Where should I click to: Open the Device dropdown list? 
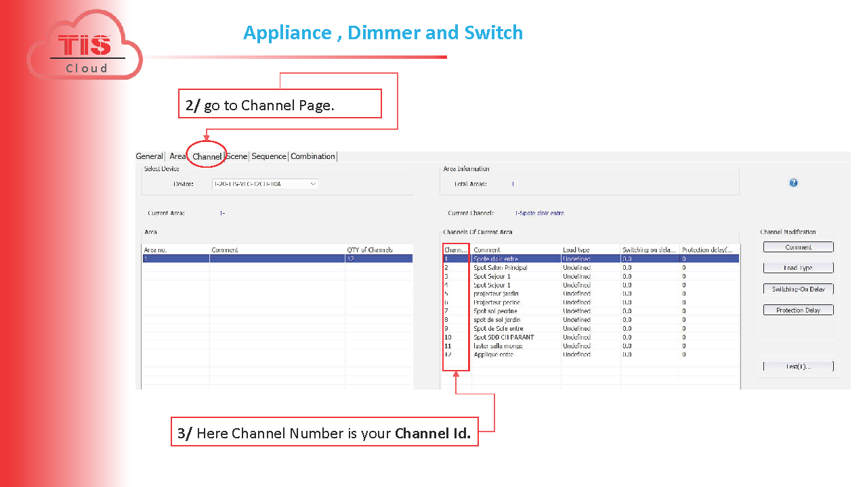pyautogui.click(x=265, y=184)
